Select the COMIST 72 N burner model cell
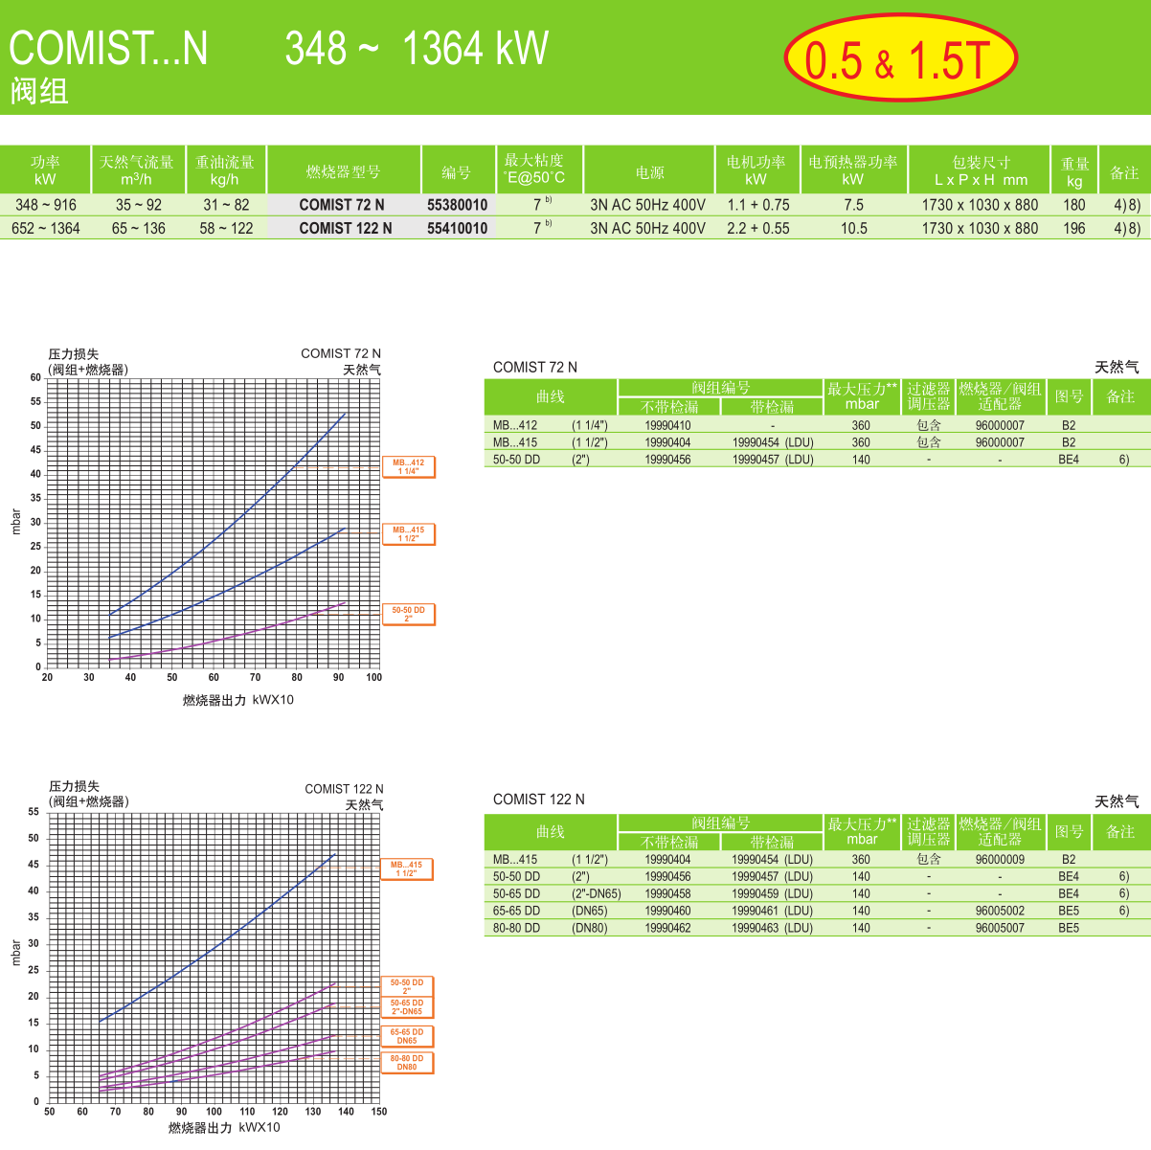Screen dimensions: 1151x1150 [342, 205]
